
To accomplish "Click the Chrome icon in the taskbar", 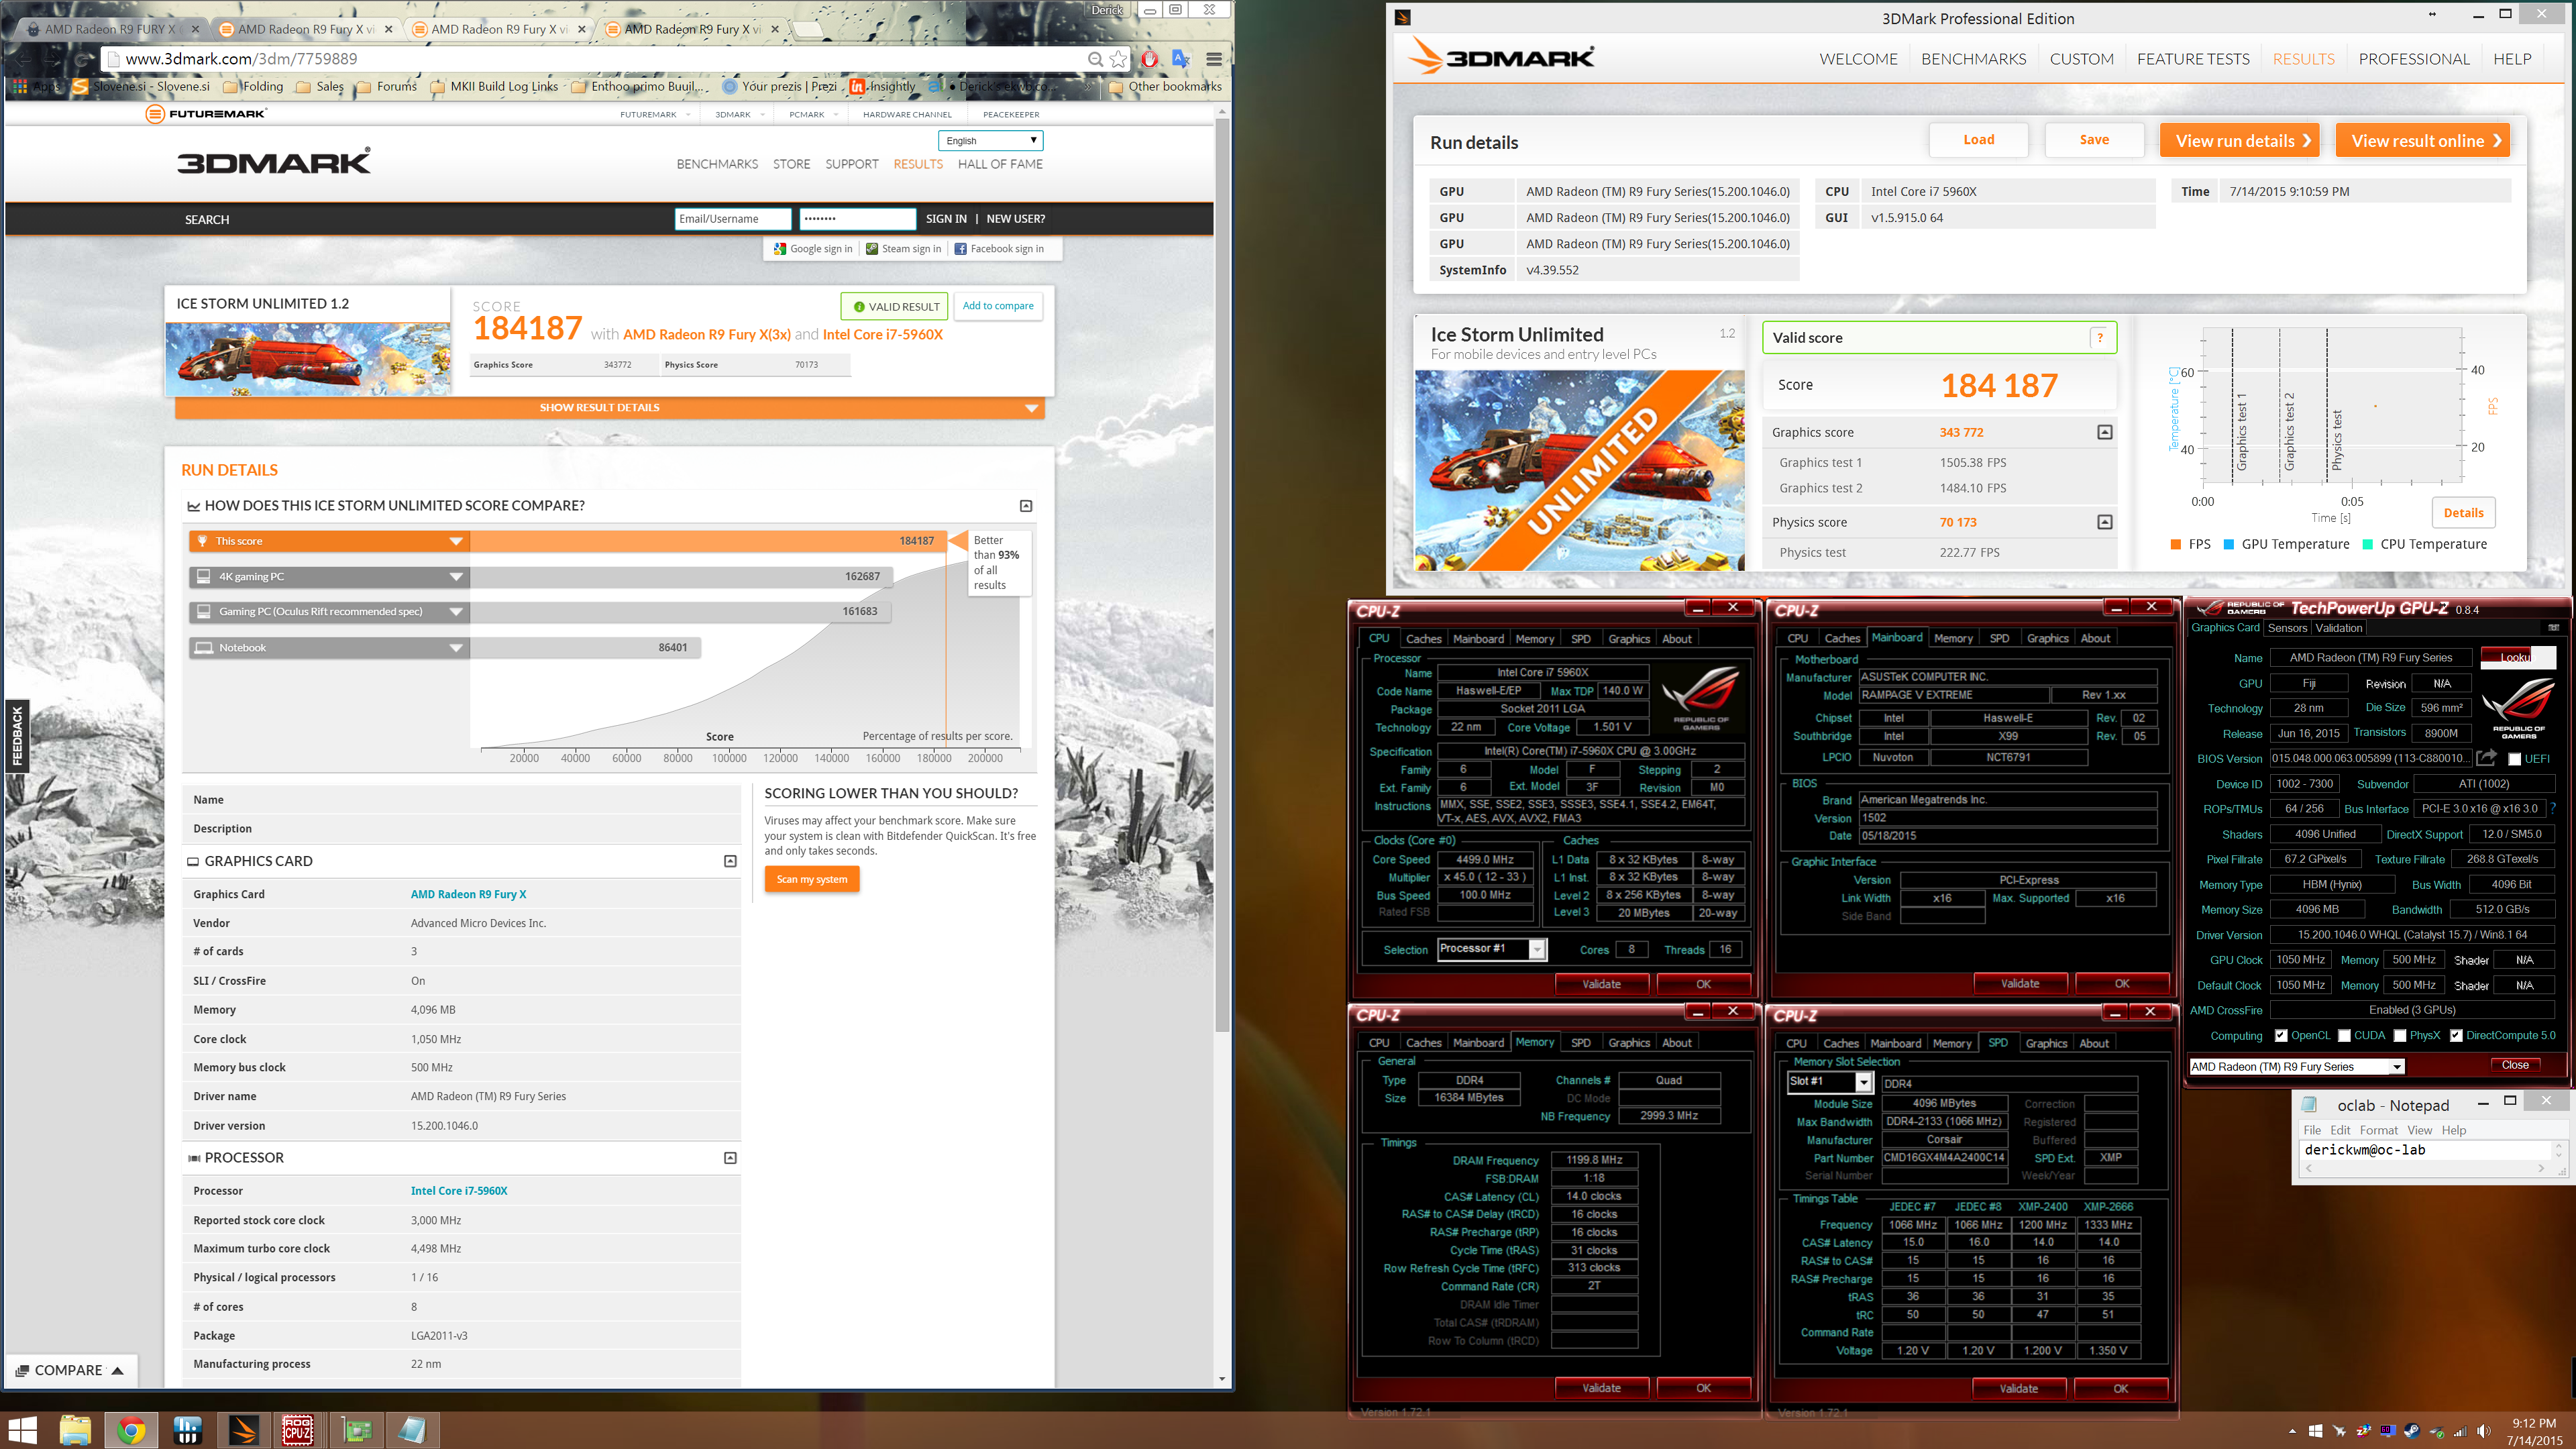I will point(131,1430).
